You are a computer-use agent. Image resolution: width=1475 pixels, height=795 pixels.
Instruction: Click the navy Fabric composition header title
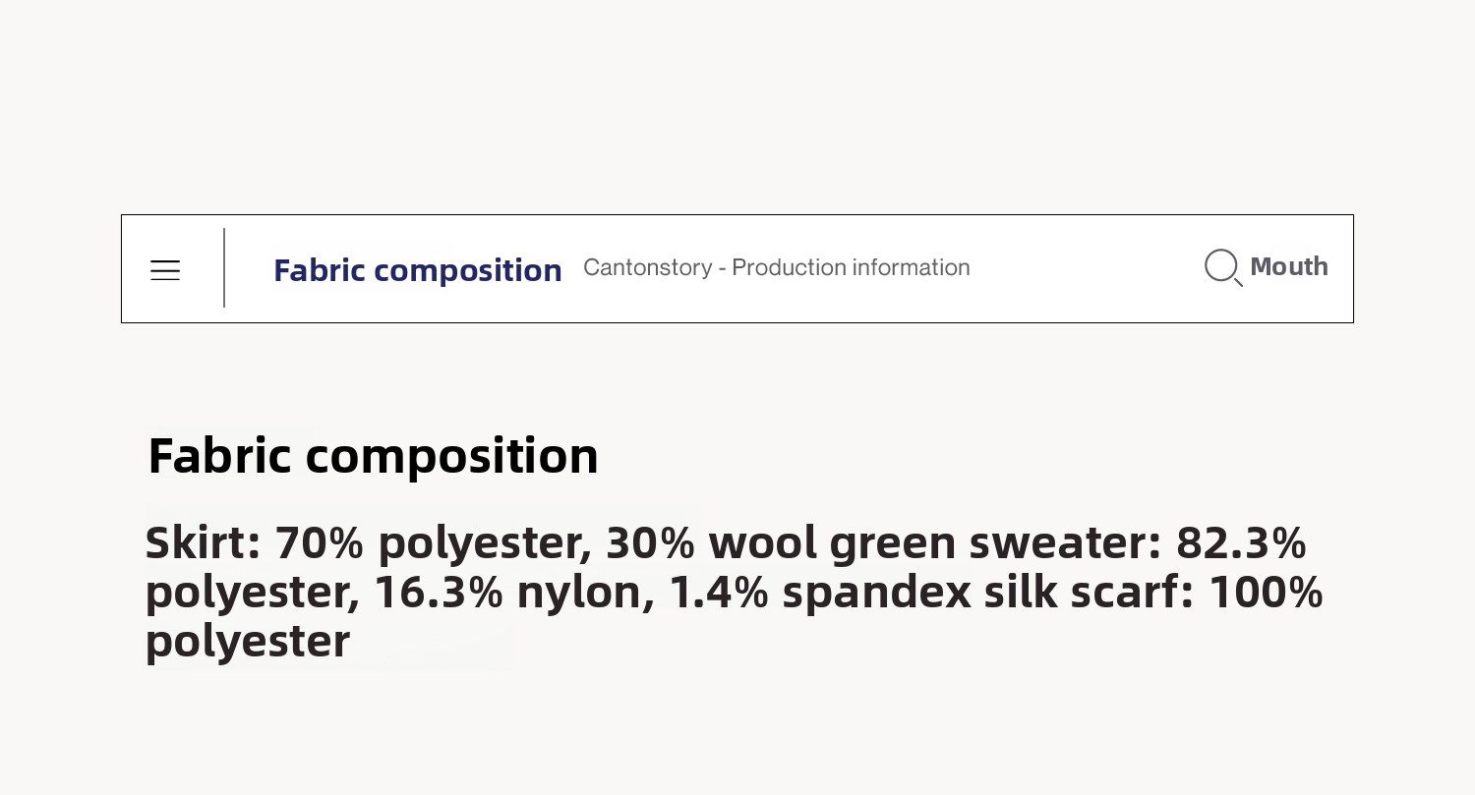coord(417,270)
